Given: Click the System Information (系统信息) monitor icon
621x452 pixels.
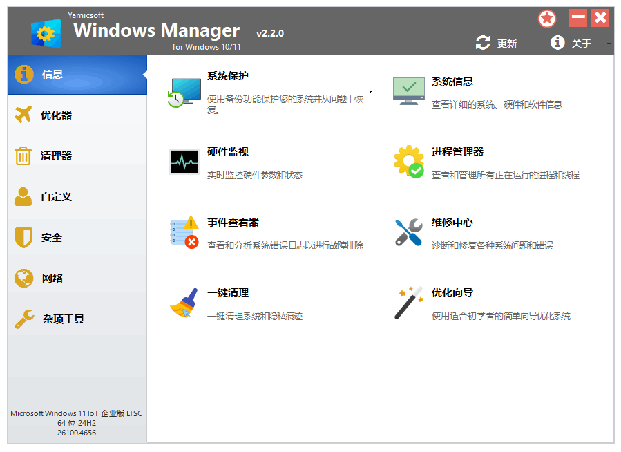Looking at the screenshot, I should point(409,91).
